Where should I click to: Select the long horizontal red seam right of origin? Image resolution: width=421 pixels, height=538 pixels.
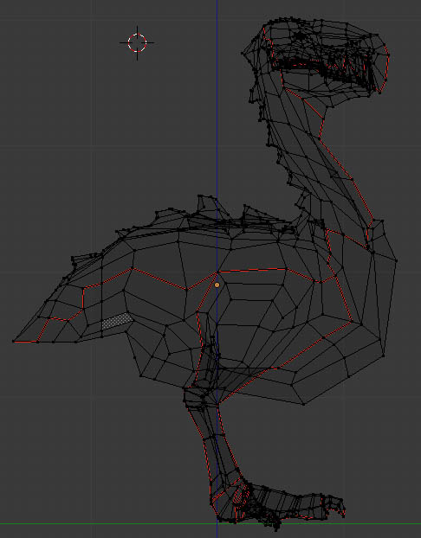point(252,271)
